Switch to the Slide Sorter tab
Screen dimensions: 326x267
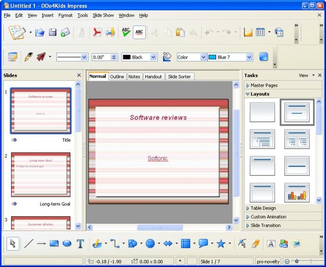click(179, 77)
